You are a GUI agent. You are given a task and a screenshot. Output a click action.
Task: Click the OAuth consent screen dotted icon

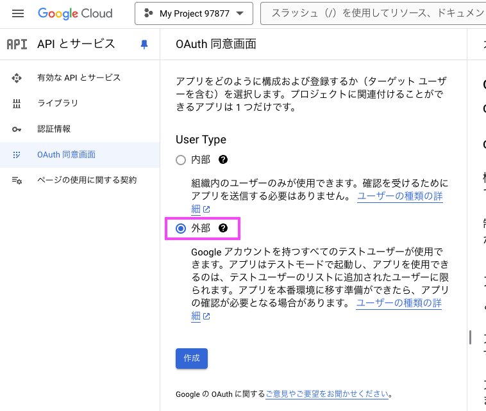[x=17, y=155]
